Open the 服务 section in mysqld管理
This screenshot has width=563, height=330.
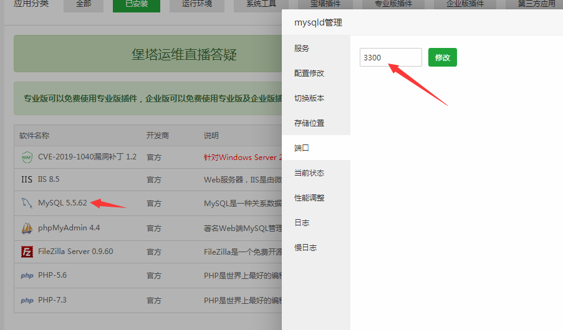pyautogui.click(x=316, y=48)
